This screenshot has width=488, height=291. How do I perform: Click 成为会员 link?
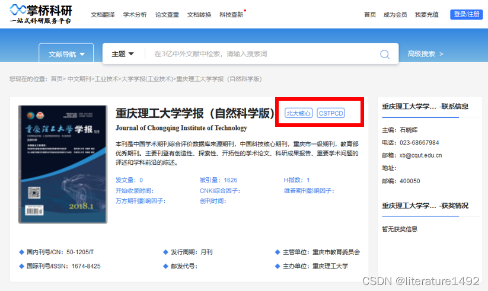click(395, 15)
